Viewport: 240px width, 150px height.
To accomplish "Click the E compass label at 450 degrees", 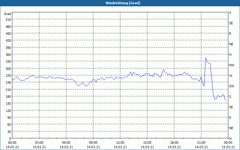I will 230,34.
